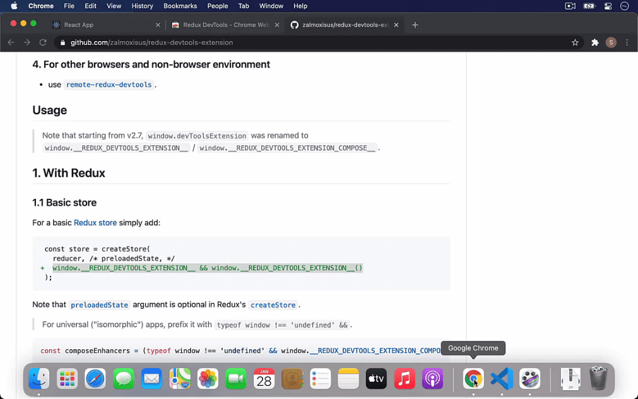Open the History menu in the menu bar
The height and width of the screenshot is (399, 638).
142,6
